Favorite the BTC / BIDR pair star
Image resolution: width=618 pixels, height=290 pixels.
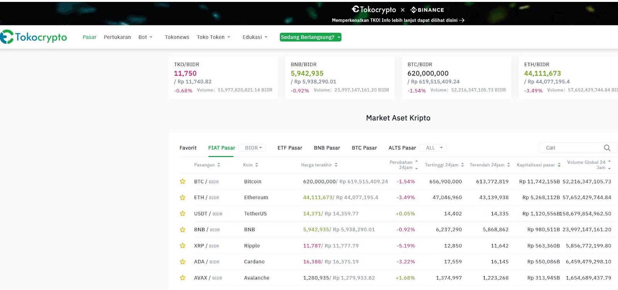click(183, 181)
